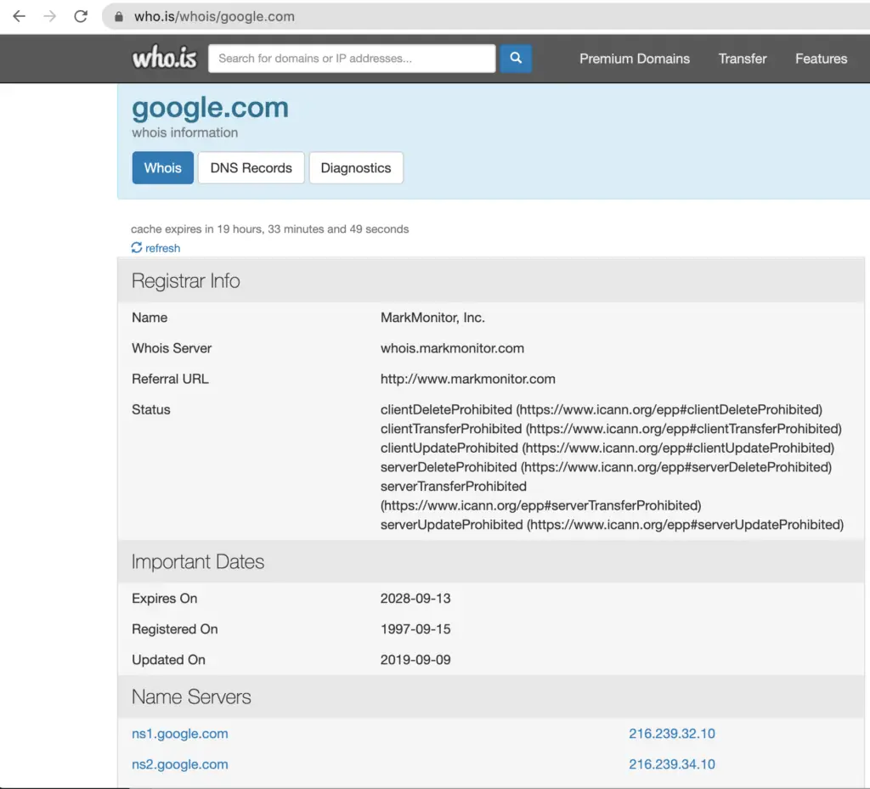Screen dimensions: 870x789
Task: Click the browser forward arrow
Action: 50,17
